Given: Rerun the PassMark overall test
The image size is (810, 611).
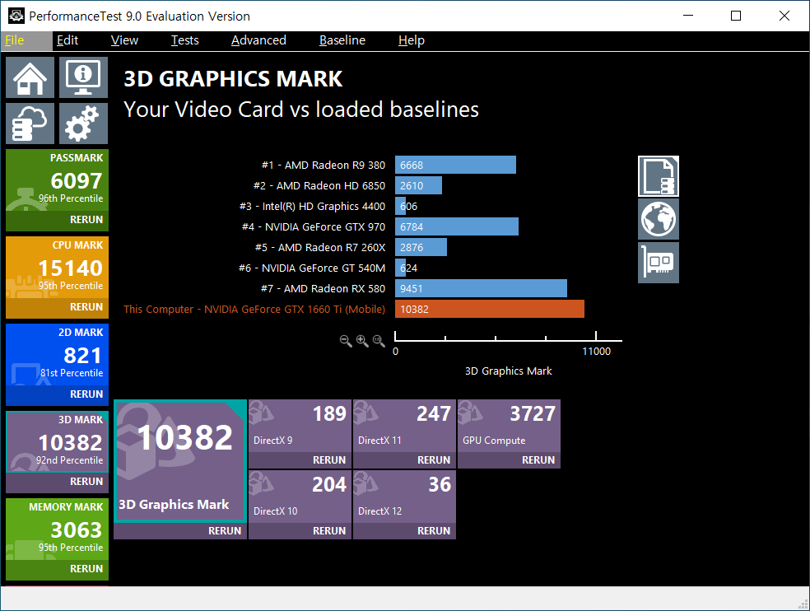Looking at the screenshot, I should point(58,220).
